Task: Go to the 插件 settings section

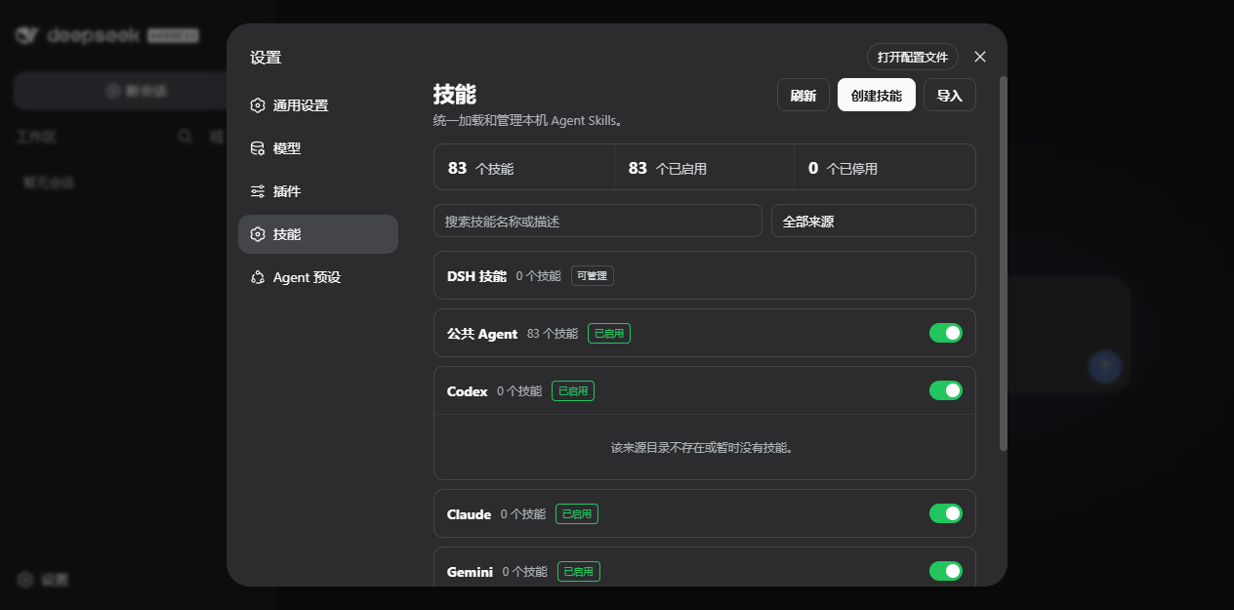Action: point(318,191)
